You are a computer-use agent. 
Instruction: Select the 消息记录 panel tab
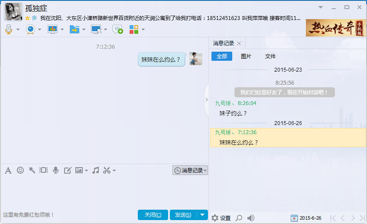click(224, 43)
